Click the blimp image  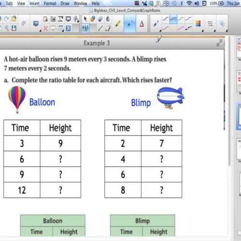pyautogui.click(x=171, y=98)
